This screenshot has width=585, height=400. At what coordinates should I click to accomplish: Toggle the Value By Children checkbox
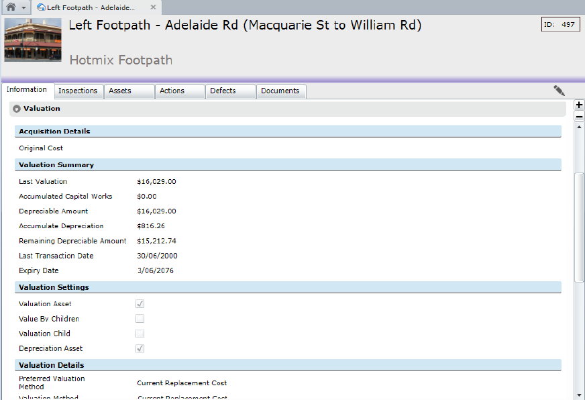[x=140, y=319]
